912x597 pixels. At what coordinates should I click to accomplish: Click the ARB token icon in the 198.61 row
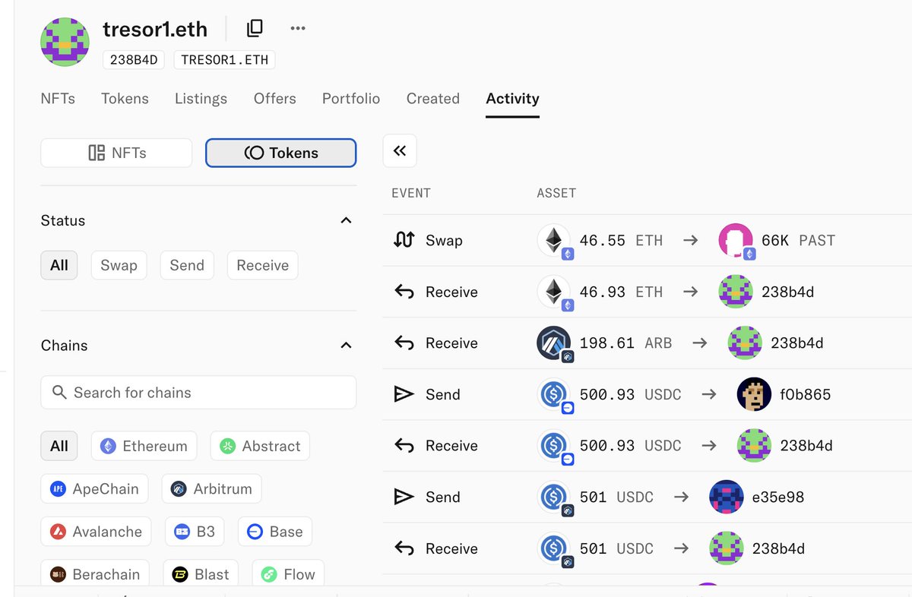point(554,343)
